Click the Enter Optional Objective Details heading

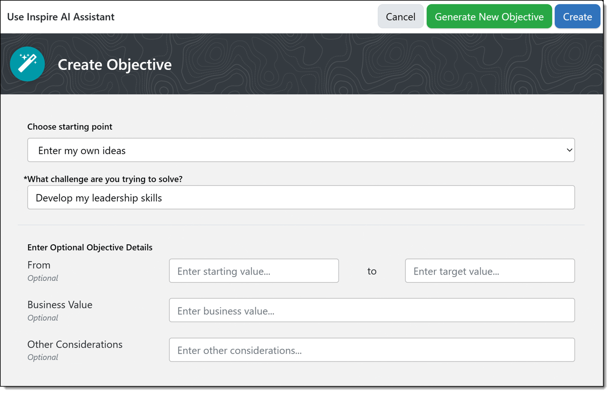coord(90,247)
